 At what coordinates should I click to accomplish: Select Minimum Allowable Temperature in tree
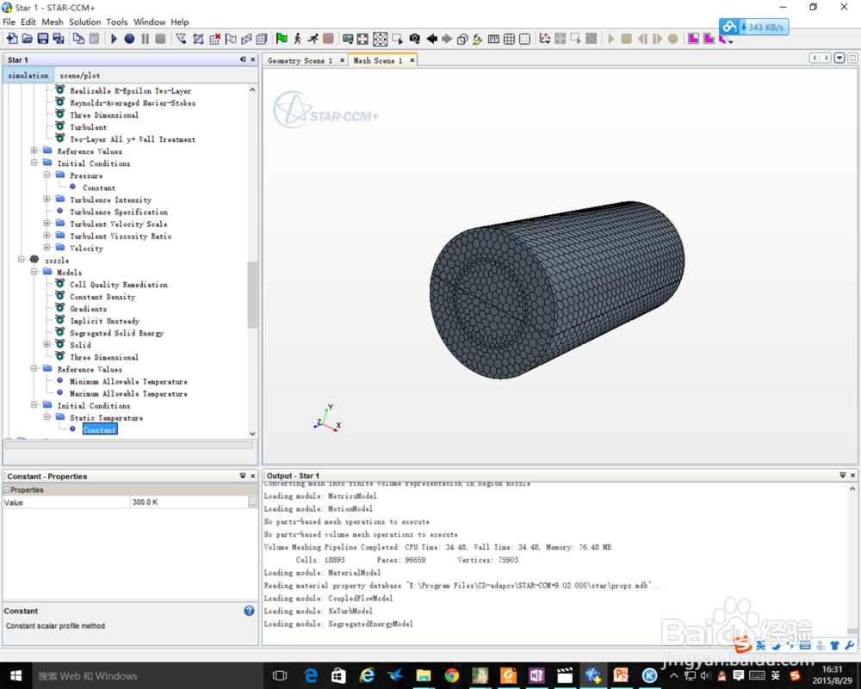tap(128, 381)
